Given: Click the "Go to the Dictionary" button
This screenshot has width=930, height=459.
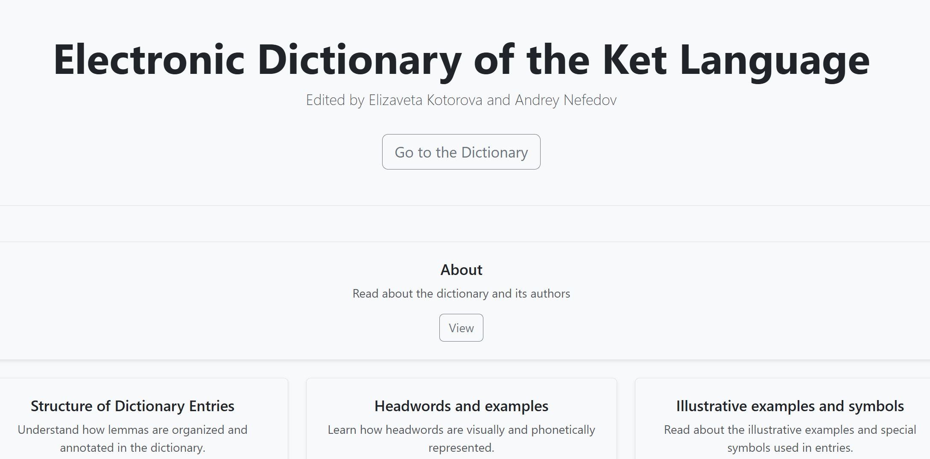Looking at the screenshot, I should pos(461,152).
